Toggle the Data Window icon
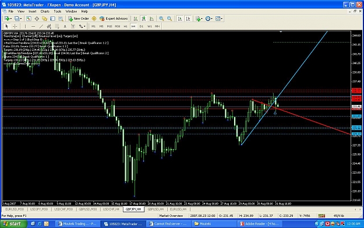This screenshot has height=228, width=364. [x=37, y=19]
